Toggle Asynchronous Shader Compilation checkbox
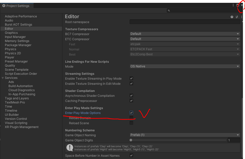 (x=131, y=96)
